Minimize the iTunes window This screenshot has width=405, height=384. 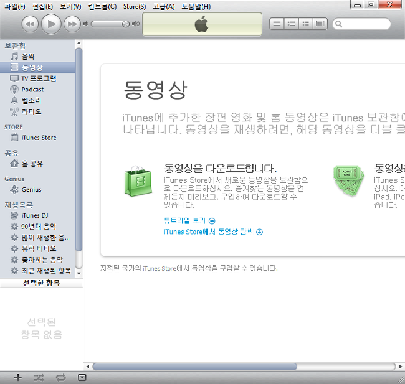tap(357, 4)
